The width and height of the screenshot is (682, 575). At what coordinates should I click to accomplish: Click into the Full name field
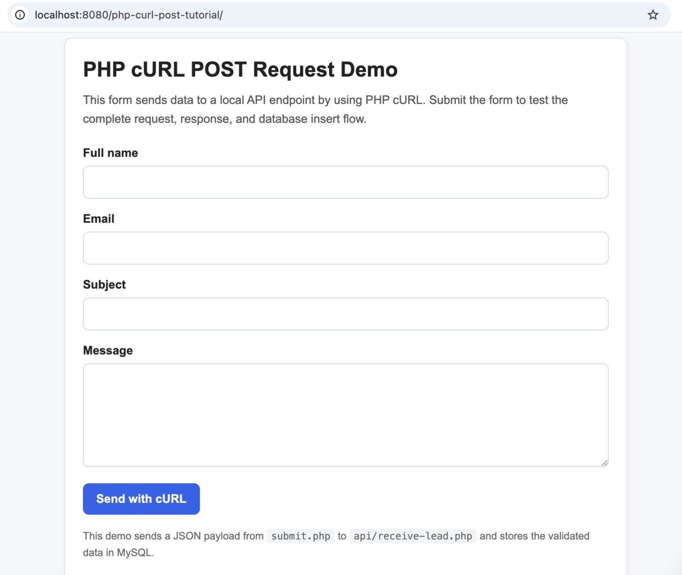pos(346,182)
